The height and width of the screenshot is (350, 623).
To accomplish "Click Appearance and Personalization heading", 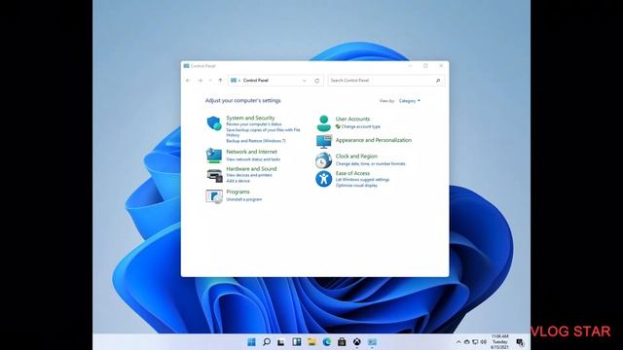I will tap(374, 140).
